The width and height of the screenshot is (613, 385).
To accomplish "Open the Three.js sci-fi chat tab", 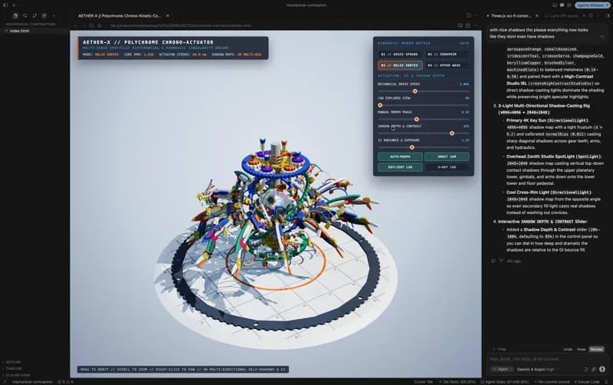I will click(x=510, y=15).
